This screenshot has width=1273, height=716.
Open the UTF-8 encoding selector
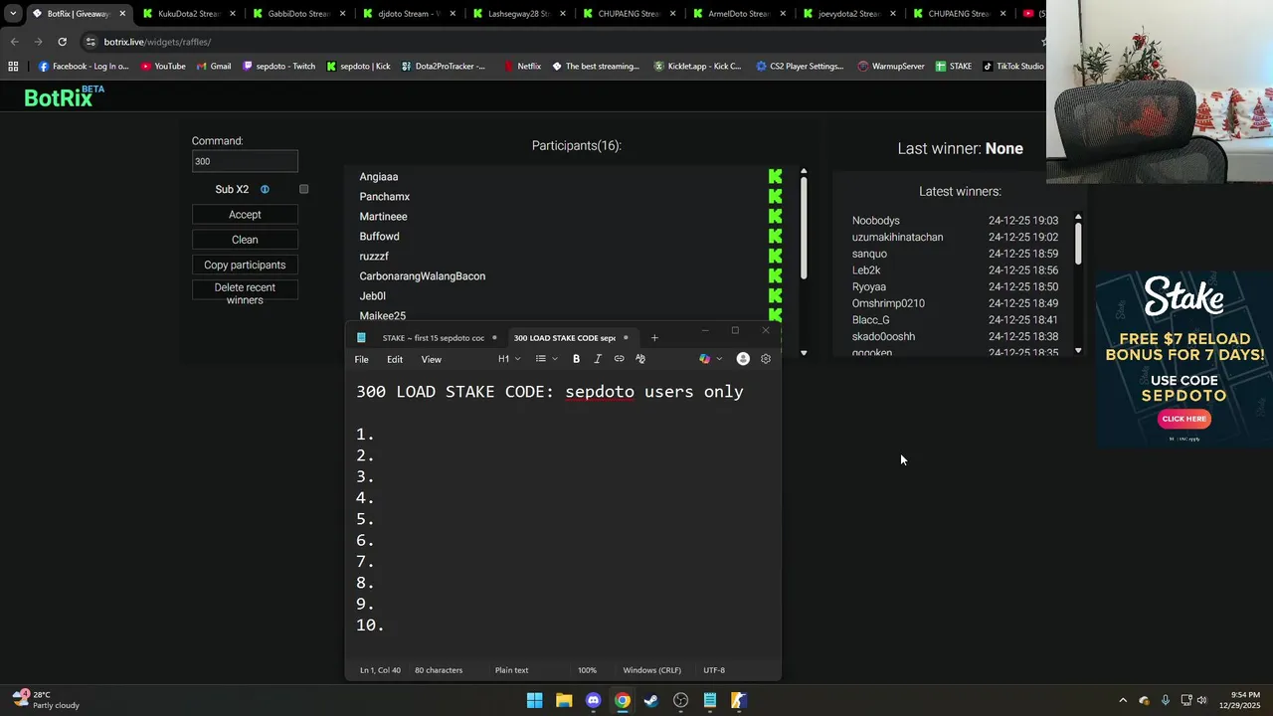[x=714, y=670]
